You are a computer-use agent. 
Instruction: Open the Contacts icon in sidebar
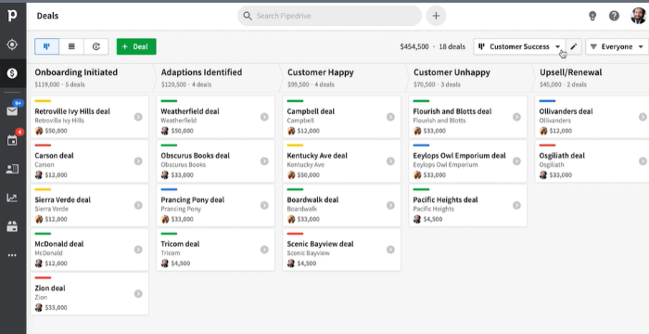[x=12, y=169]
